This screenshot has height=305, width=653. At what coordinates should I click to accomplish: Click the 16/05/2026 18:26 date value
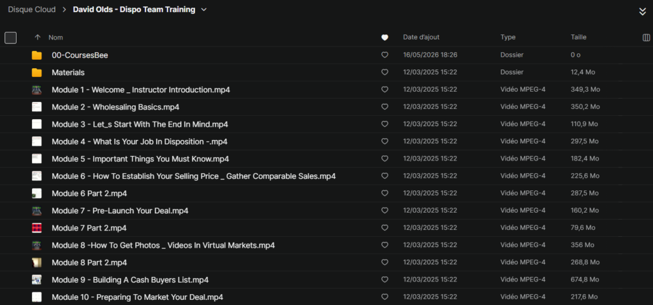coord(430,55)
